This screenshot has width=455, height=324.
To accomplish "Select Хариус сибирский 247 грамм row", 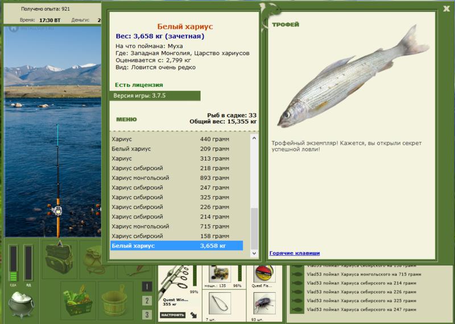I will pos(177,188).
